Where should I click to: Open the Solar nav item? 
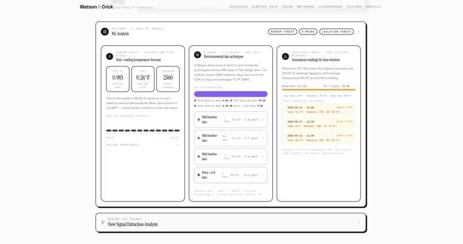click(x=287, y=6)
